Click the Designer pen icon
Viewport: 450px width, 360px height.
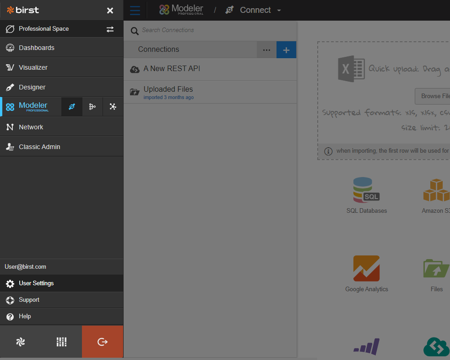click(10, 87)
